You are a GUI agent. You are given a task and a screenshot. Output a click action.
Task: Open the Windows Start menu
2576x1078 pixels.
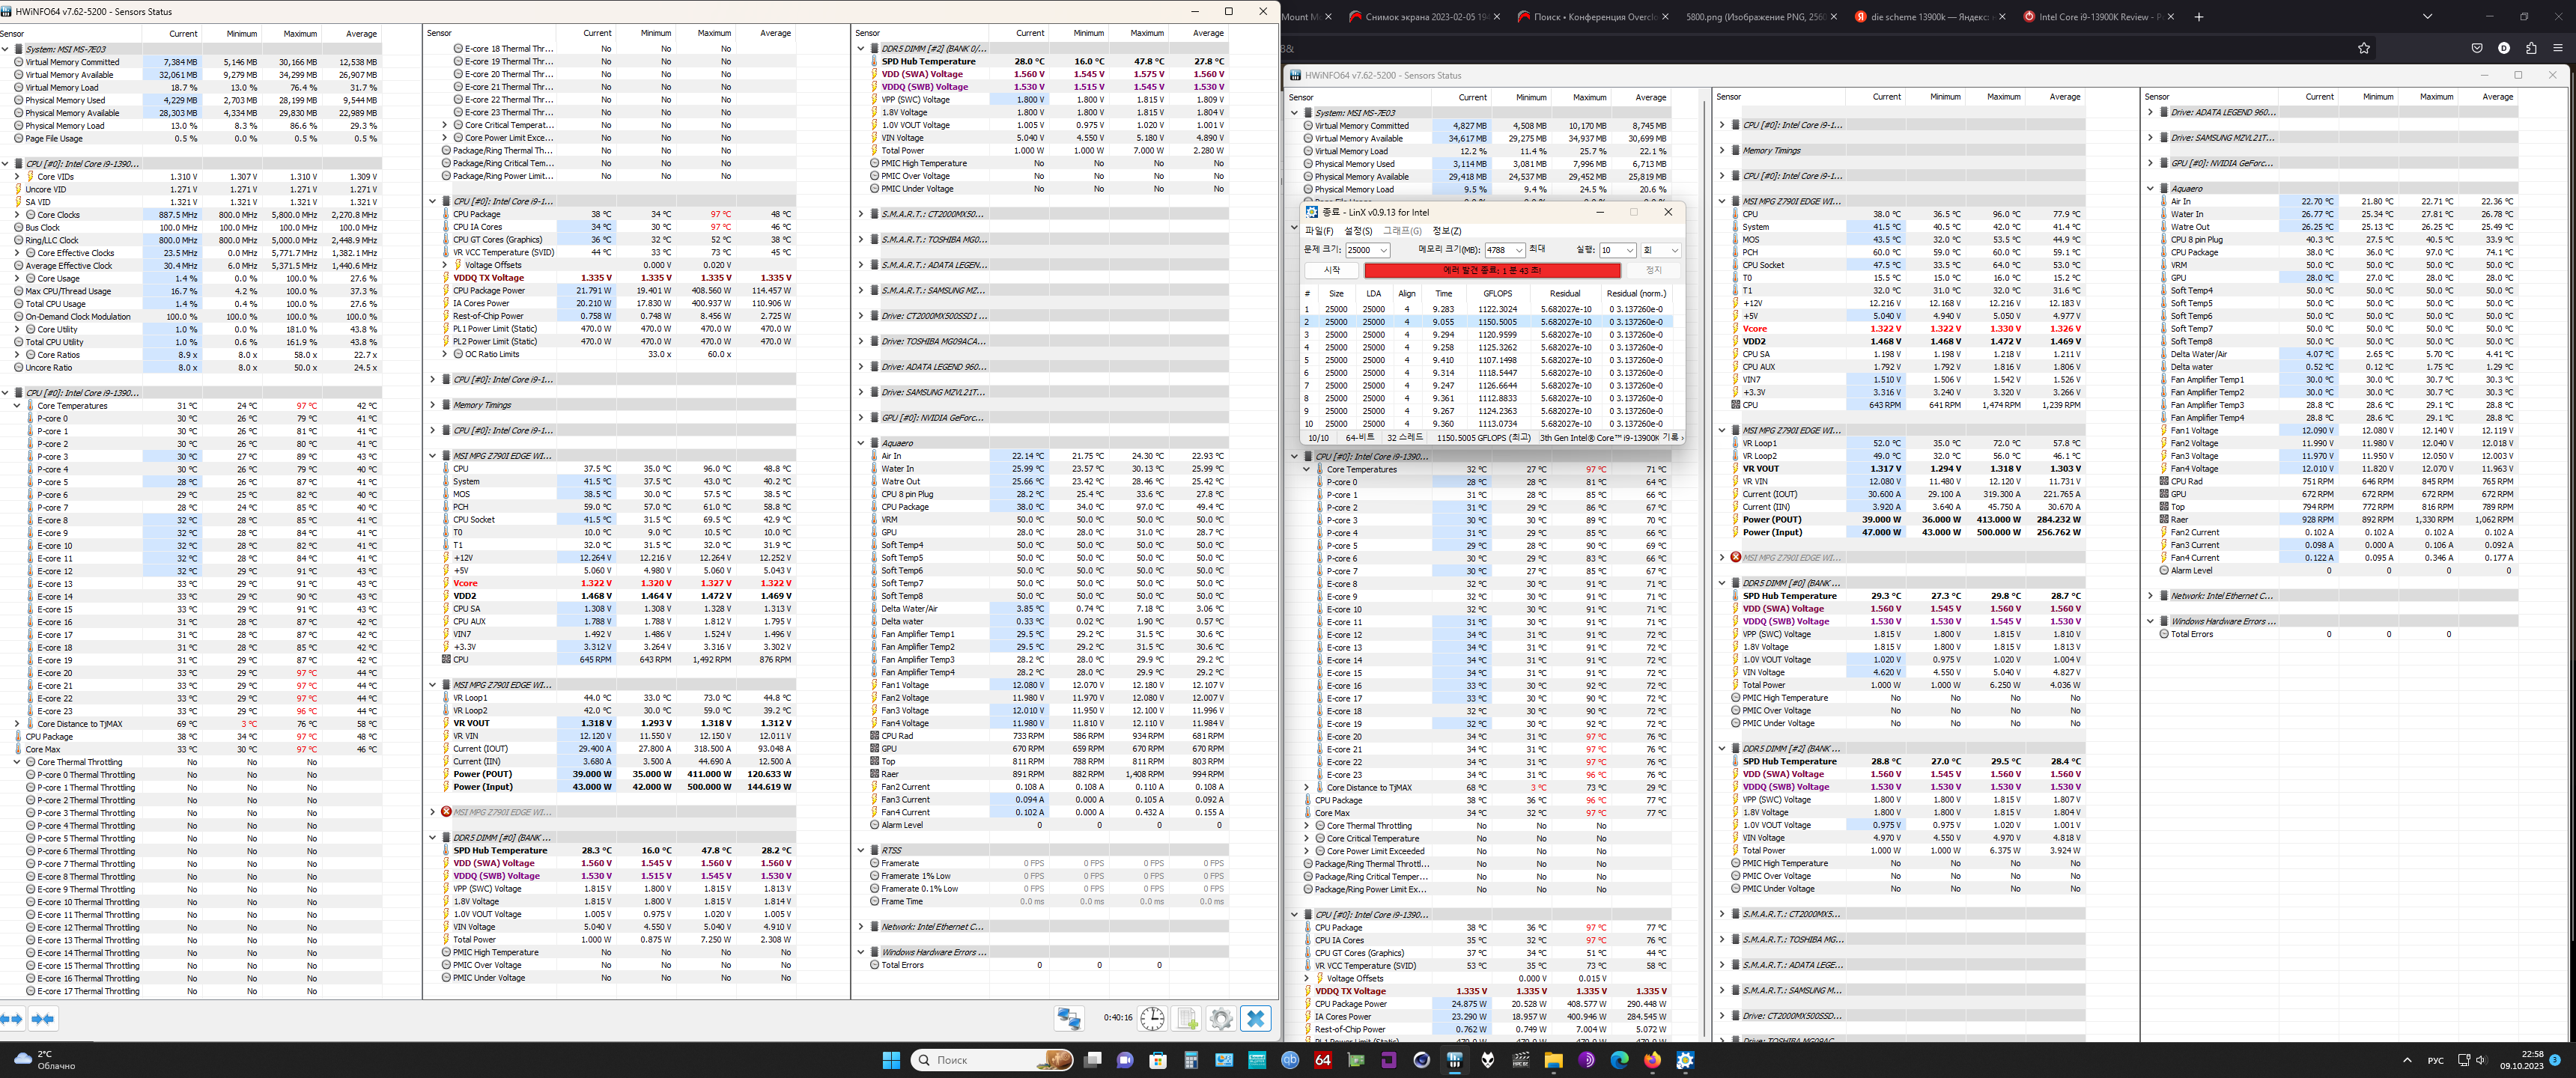tap(891, 1060)
